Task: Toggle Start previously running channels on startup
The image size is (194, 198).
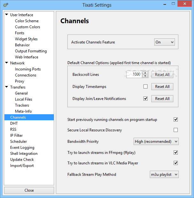Action: (x=176, y=120)
